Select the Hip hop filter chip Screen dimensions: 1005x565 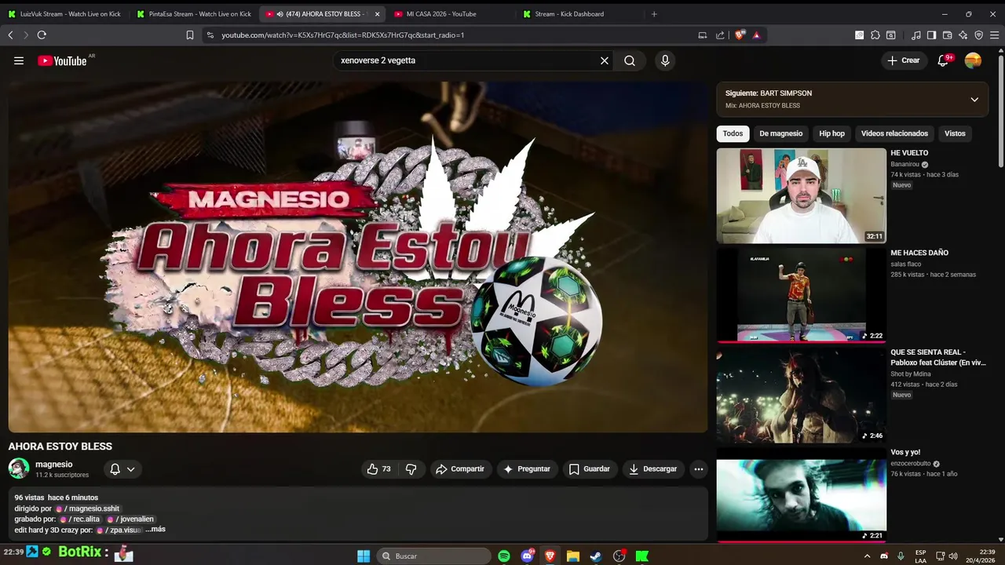(x=832, y=133)
